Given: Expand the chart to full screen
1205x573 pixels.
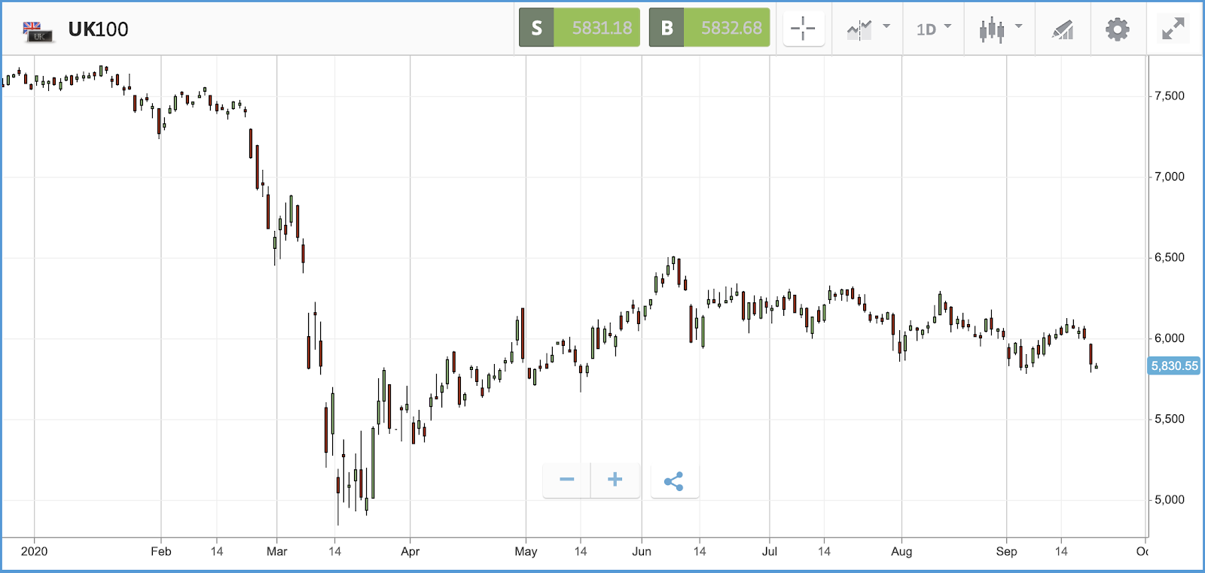Looking at the screenshot, I should coord(1173,29).
